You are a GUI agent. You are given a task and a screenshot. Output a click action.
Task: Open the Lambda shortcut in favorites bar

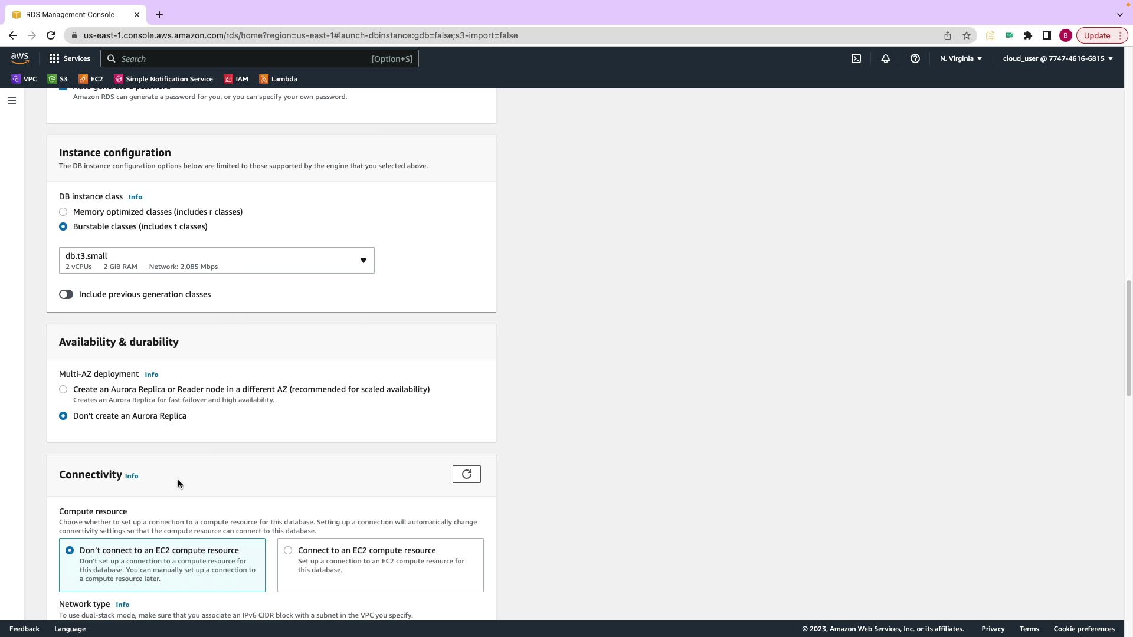coord(278,79)
